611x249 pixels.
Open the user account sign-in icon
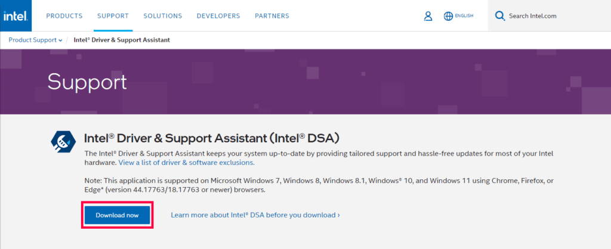428,16
